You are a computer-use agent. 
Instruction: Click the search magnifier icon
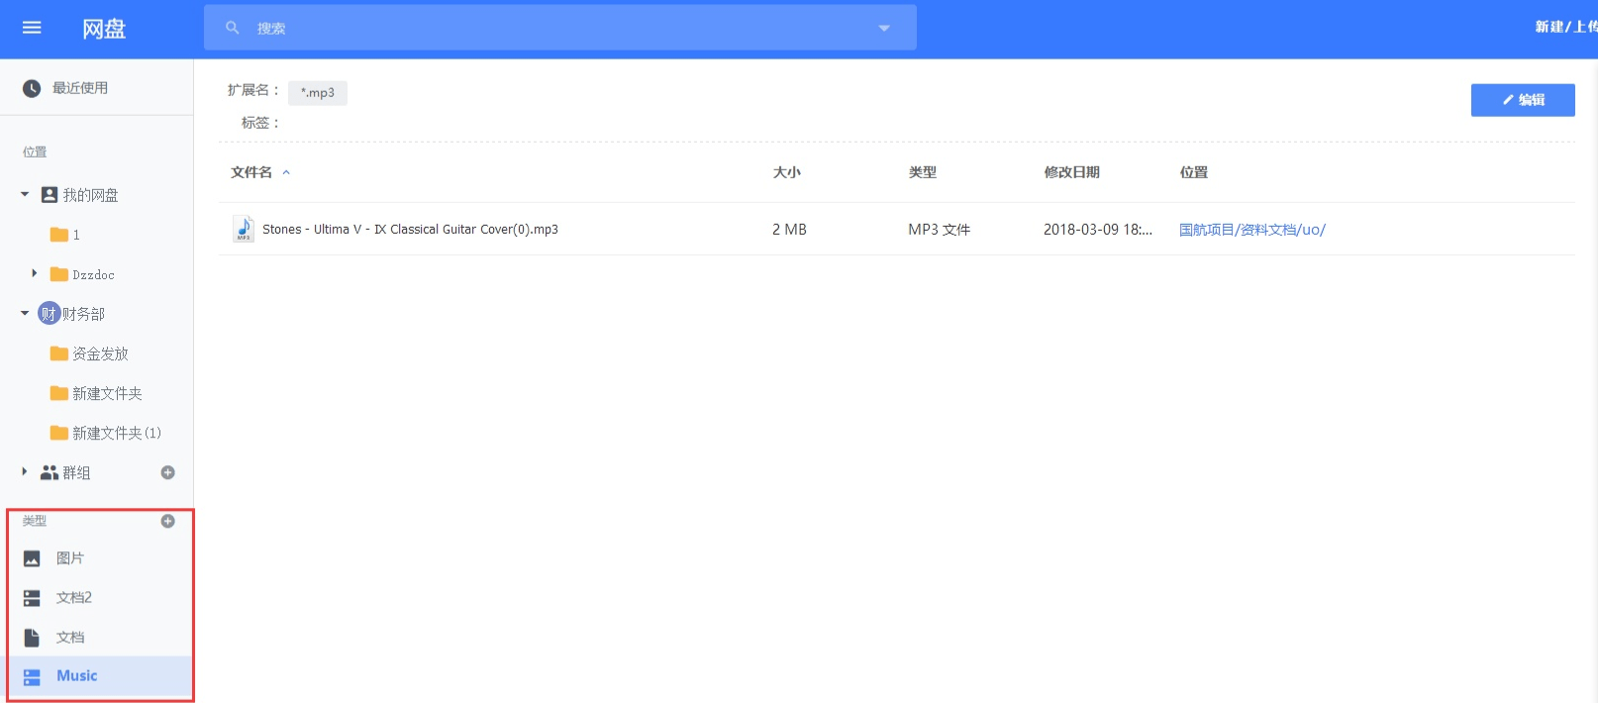click(233, 28)
